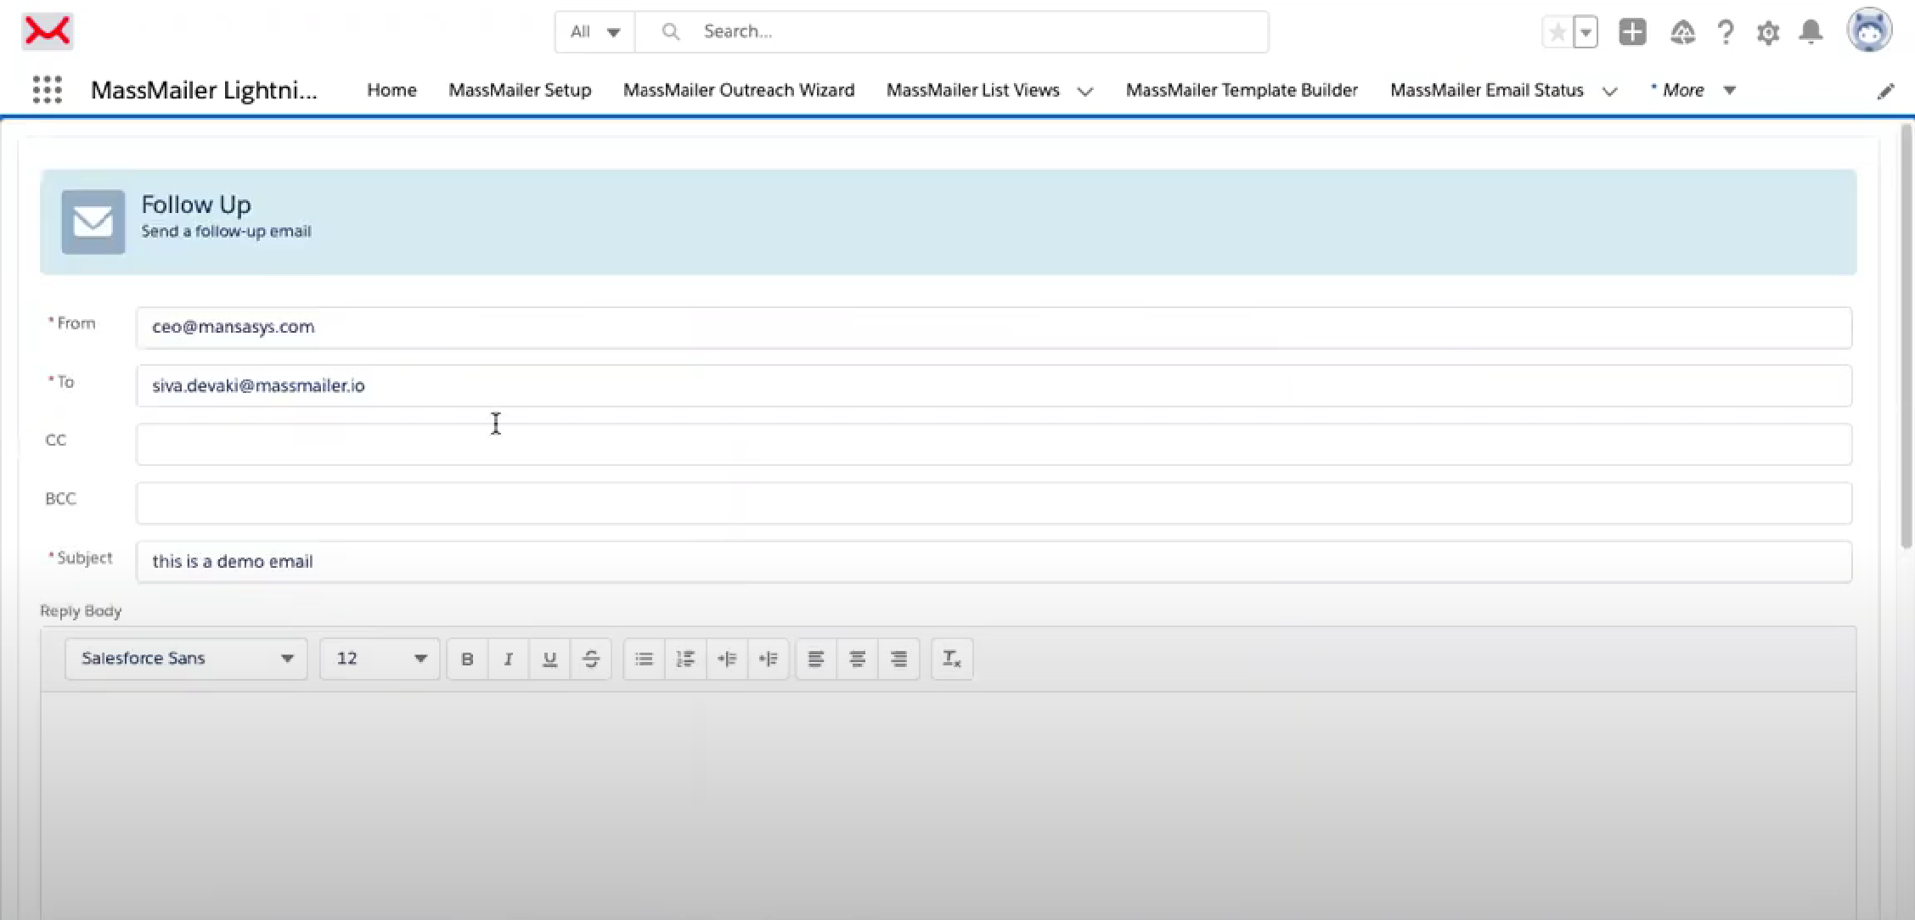This screenshot has width=1915, height=920.
Task: Open MassMailer List Views tab
Action: coord(973,90)
